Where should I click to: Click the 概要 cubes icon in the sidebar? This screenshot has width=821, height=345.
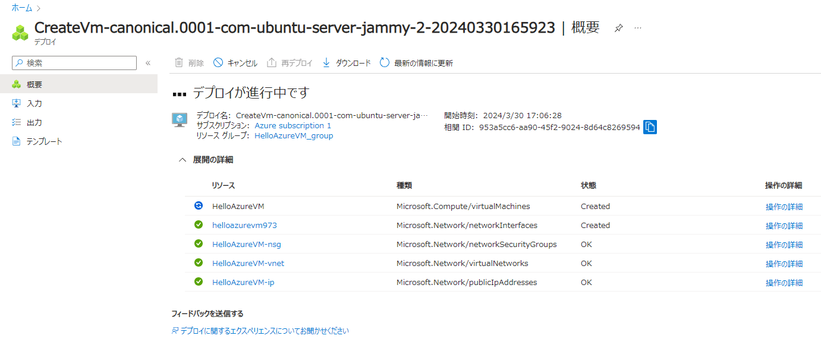click(x=16, y=84)
